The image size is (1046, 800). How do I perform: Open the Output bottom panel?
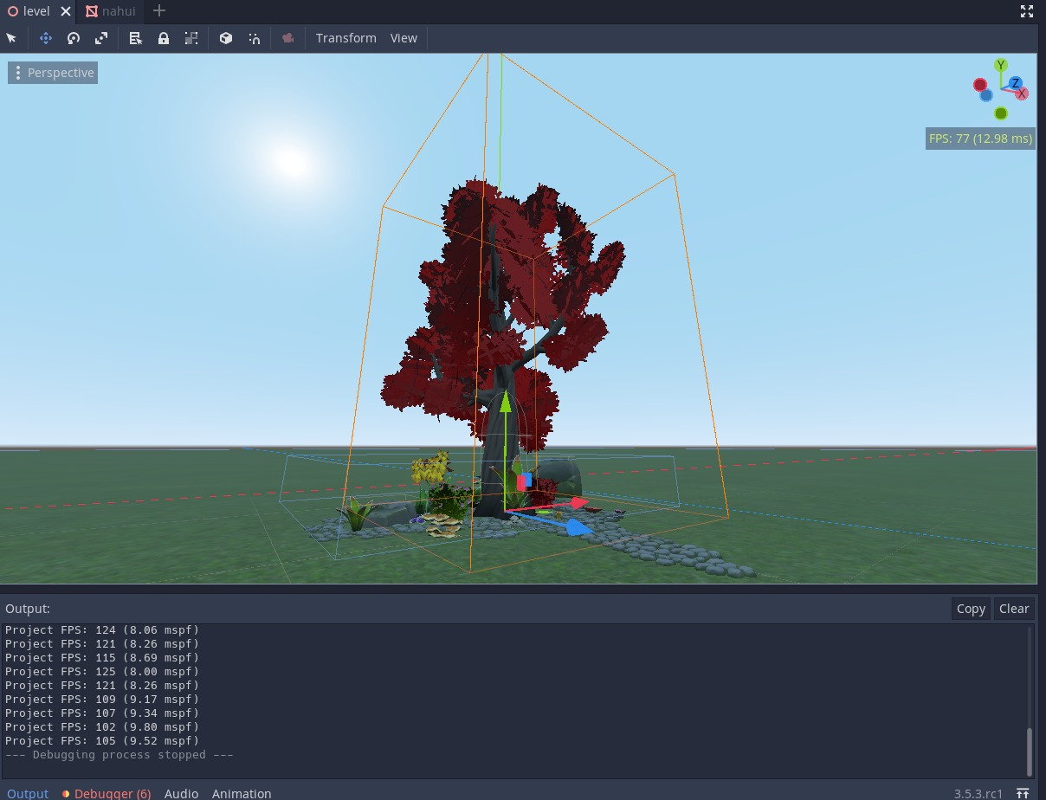[28, 793]
